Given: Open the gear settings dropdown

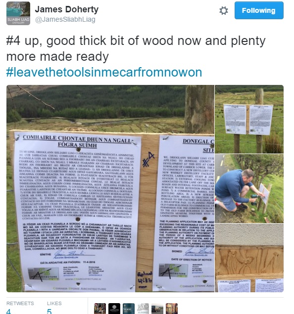Looking at the screenshot, I should click(x=224, y=10).
